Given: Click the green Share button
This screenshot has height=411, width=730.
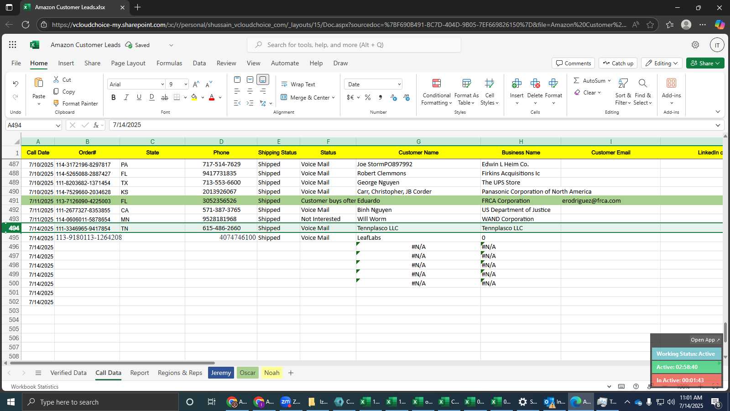Looking at the screenshot, I should [x=705, y=63].
